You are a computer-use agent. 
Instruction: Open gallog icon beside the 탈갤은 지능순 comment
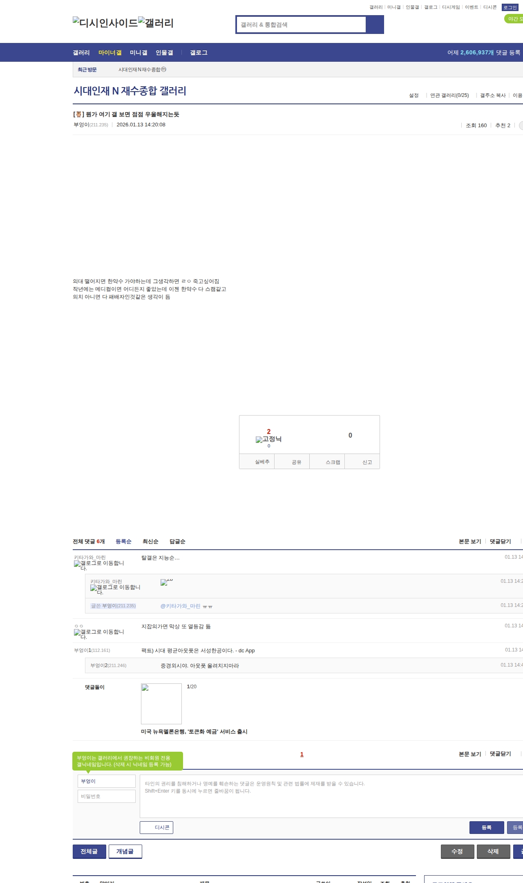tap(99, 566)
